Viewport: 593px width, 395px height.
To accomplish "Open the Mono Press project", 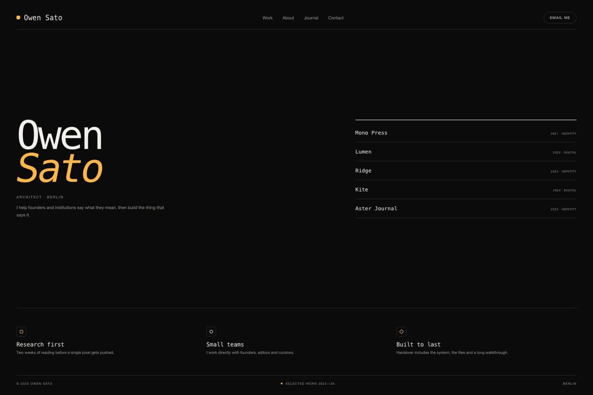I will click(x=466, y=133).
